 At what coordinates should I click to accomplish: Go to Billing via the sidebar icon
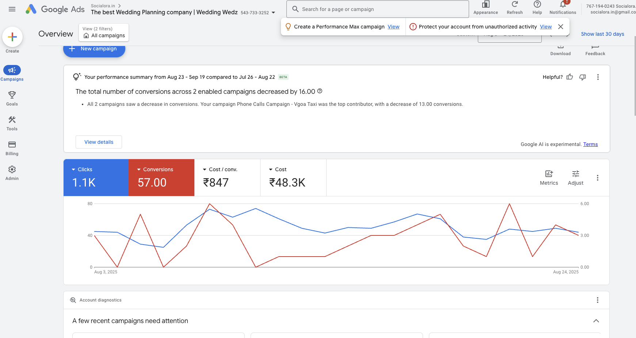tap(12, 147)
